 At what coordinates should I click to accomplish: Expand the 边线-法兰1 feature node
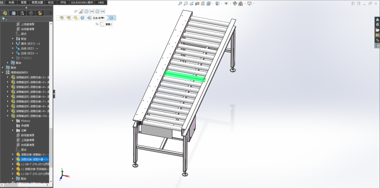(x=13, y=48)
